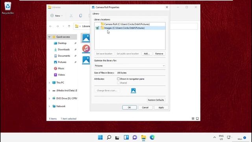Click the Copy icon in Libraries toolbar
Image resolution: width=252 pixels, height=142 pixels.
click(80, 16)
